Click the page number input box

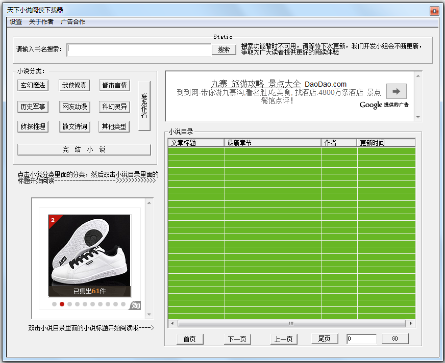361,339
